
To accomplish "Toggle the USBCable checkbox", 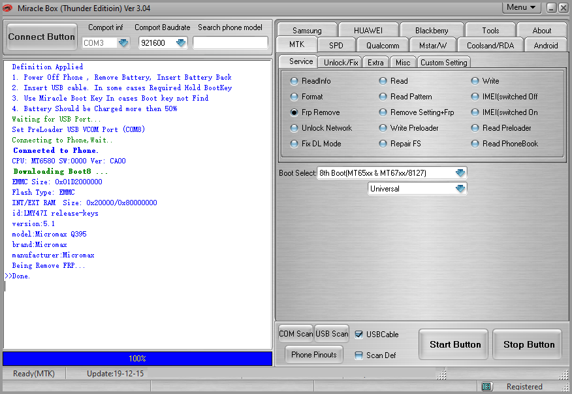I will coord(359,335).
